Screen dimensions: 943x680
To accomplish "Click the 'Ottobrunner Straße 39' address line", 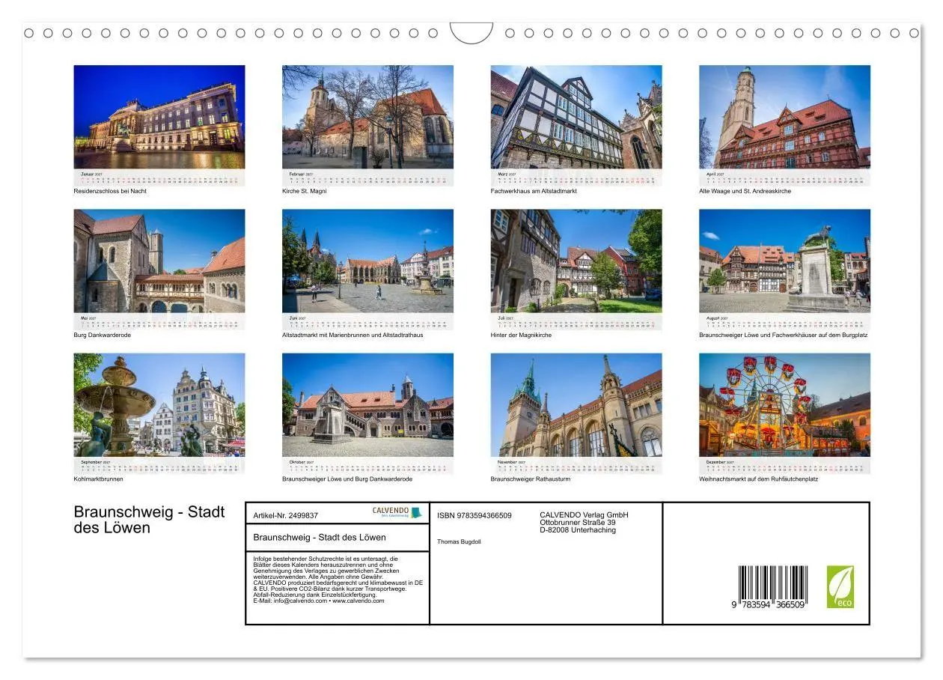I will (578, 522).
